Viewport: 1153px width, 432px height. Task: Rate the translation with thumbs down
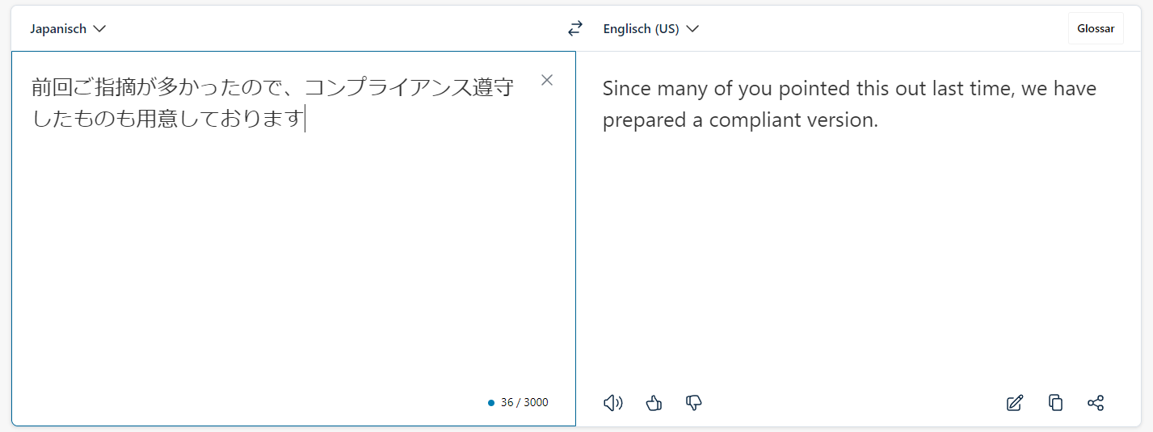pyautogui.click(x=693, y=402)
